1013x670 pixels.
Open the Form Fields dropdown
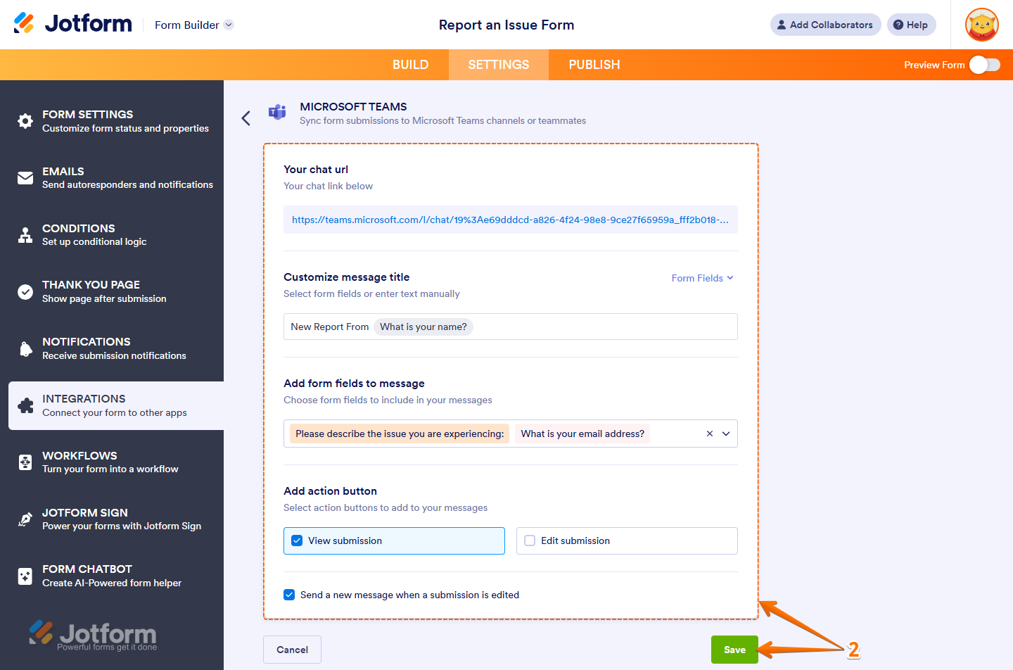click(x=702, y=278)
